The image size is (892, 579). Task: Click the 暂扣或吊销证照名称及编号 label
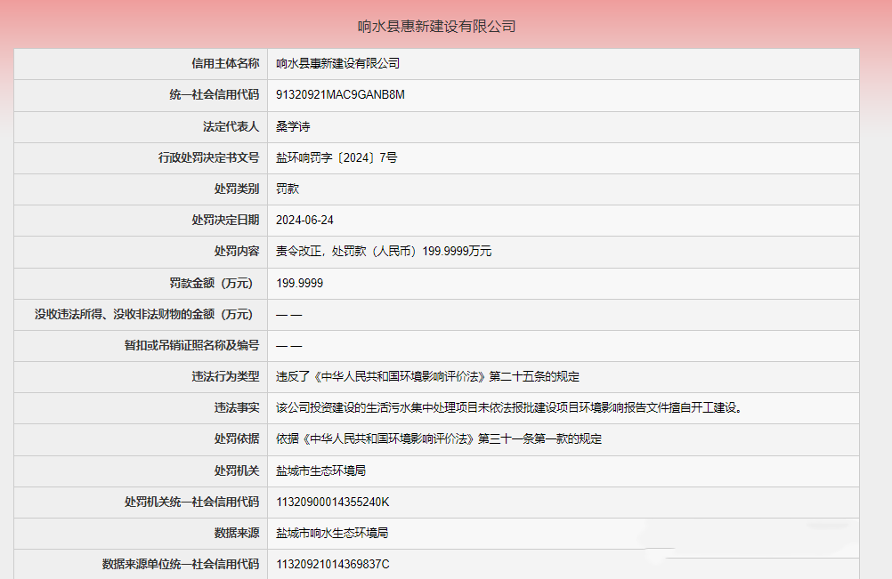click(x=191, y=345)
